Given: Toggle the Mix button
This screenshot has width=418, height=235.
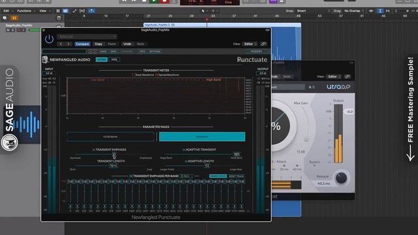Looking at the screenshot, I should [114, 59].
